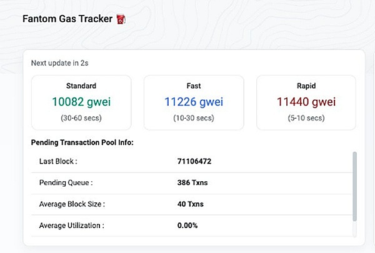Click the 10082 gwei Standard value
The image size is (375, 253).
click(81, 102)
